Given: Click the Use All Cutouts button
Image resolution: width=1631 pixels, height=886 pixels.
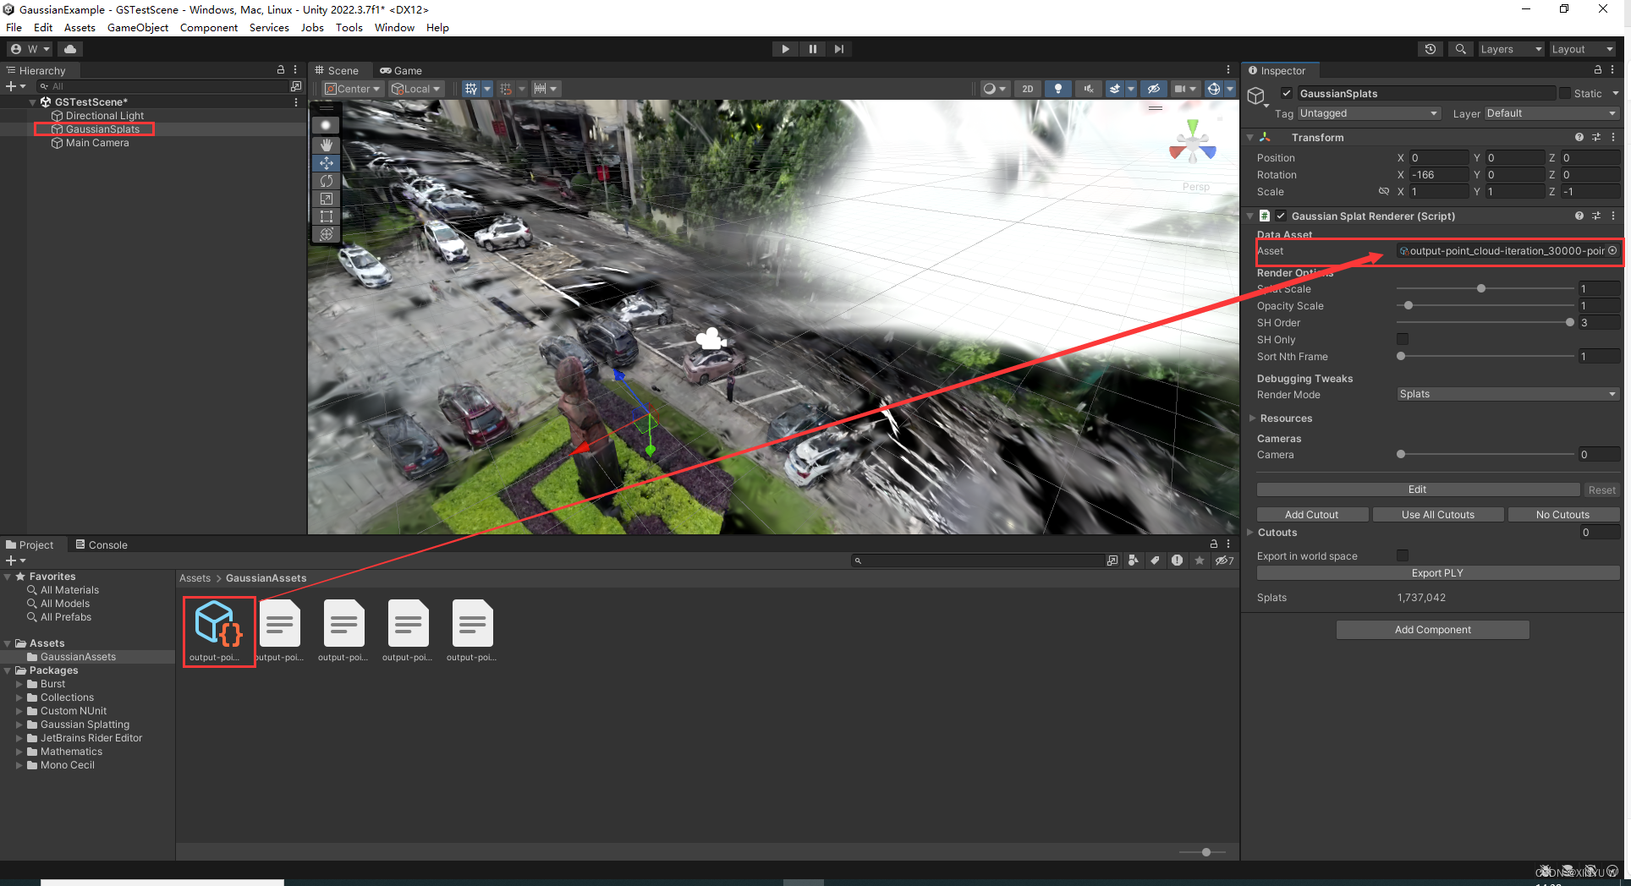Looking at the screenshot, I should tap(1437, 514).
